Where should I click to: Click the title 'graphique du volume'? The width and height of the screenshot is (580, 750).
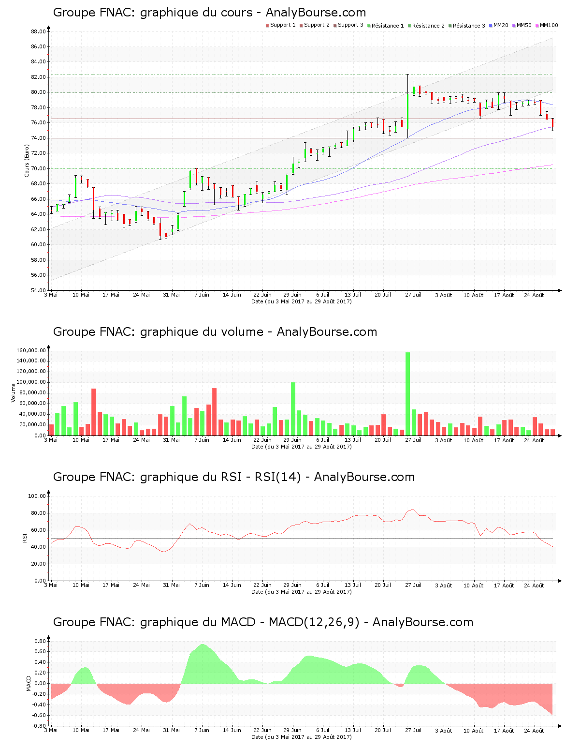pyautogui.click(x=202, y=332)
